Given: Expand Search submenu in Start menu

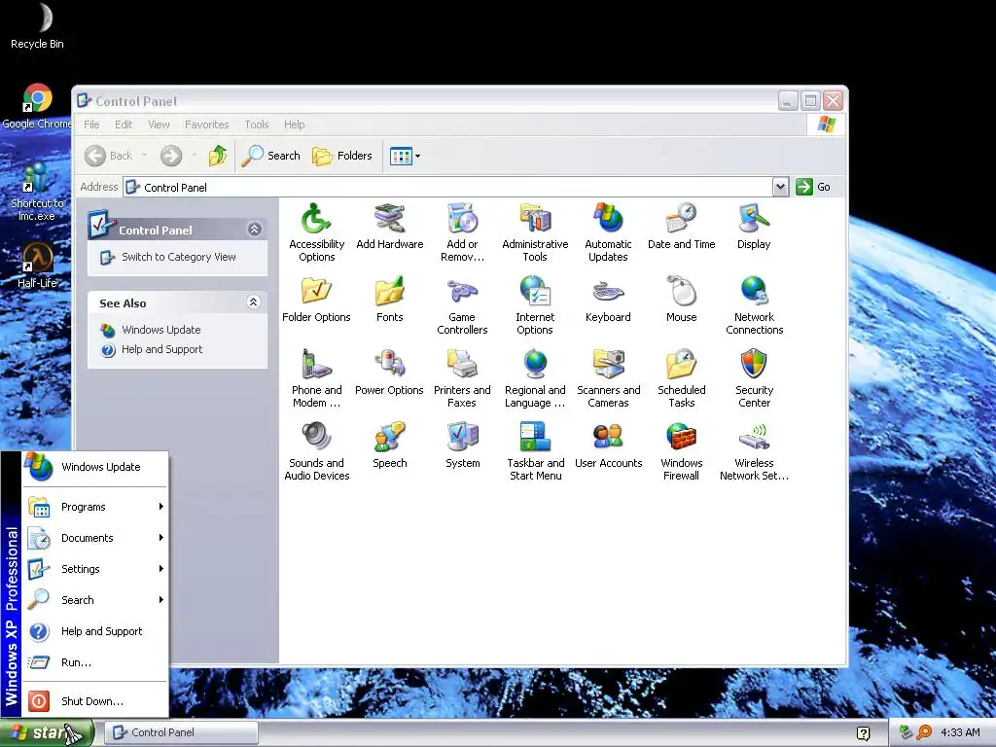Looking at the screenshot, I should [x=95, y=600].
